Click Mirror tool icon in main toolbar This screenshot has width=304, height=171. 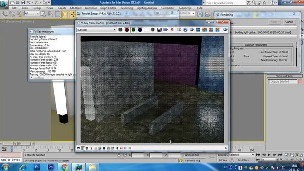point(199,14)
